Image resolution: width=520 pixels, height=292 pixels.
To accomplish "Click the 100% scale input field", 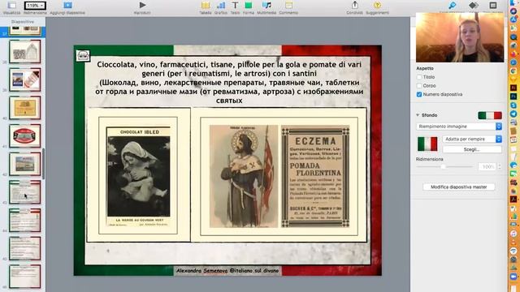I will point(487,167).
